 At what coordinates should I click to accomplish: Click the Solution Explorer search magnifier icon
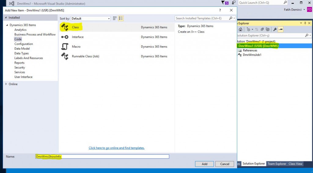point(307,35)
